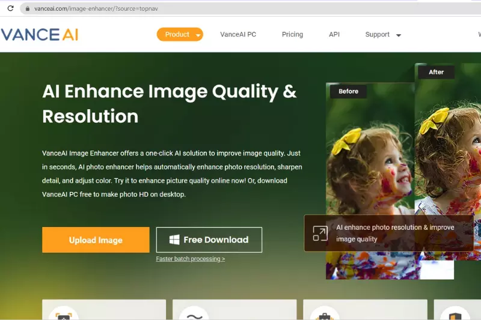Click the Free Download button
Screen dimensions: 481x320
coord(209,240)
